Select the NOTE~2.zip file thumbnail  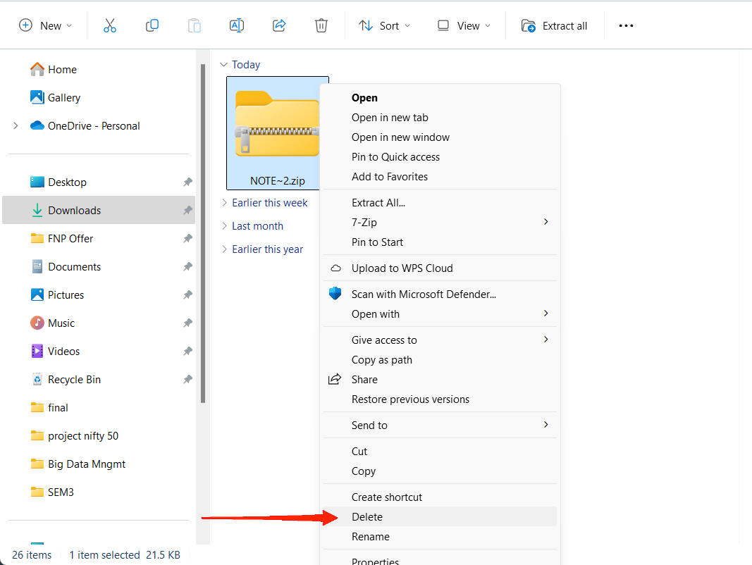[x=277, y=132]
